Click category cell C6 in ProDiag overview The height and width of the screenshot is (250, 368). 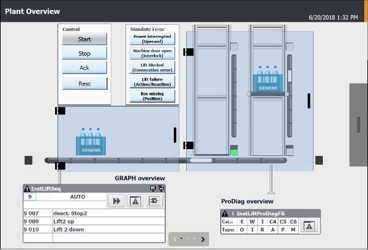[x=293, y=222]
